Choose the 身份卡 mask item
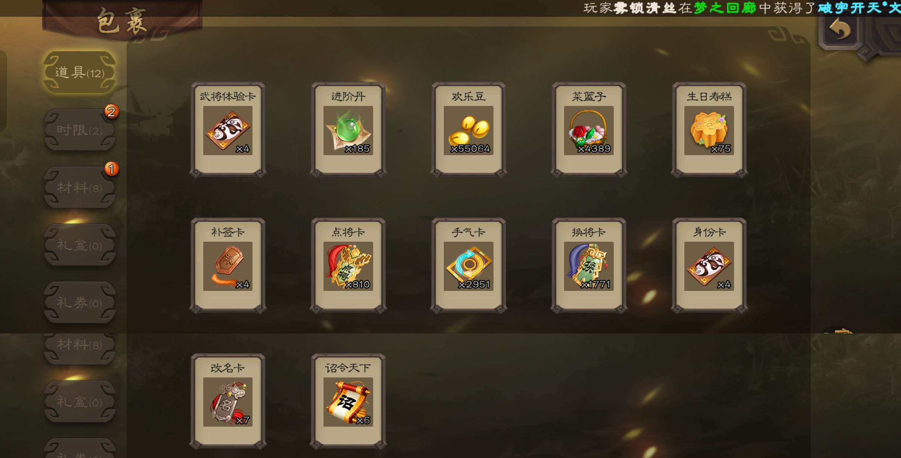The height and width of the screenshot is (458, 901). click(709, 265)
